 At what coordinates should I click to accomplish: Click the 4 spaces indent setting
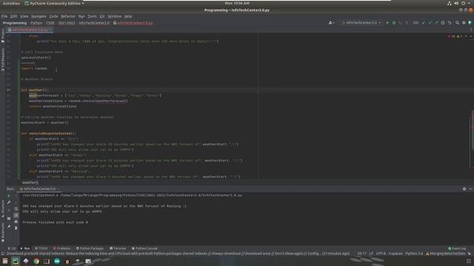395,253
